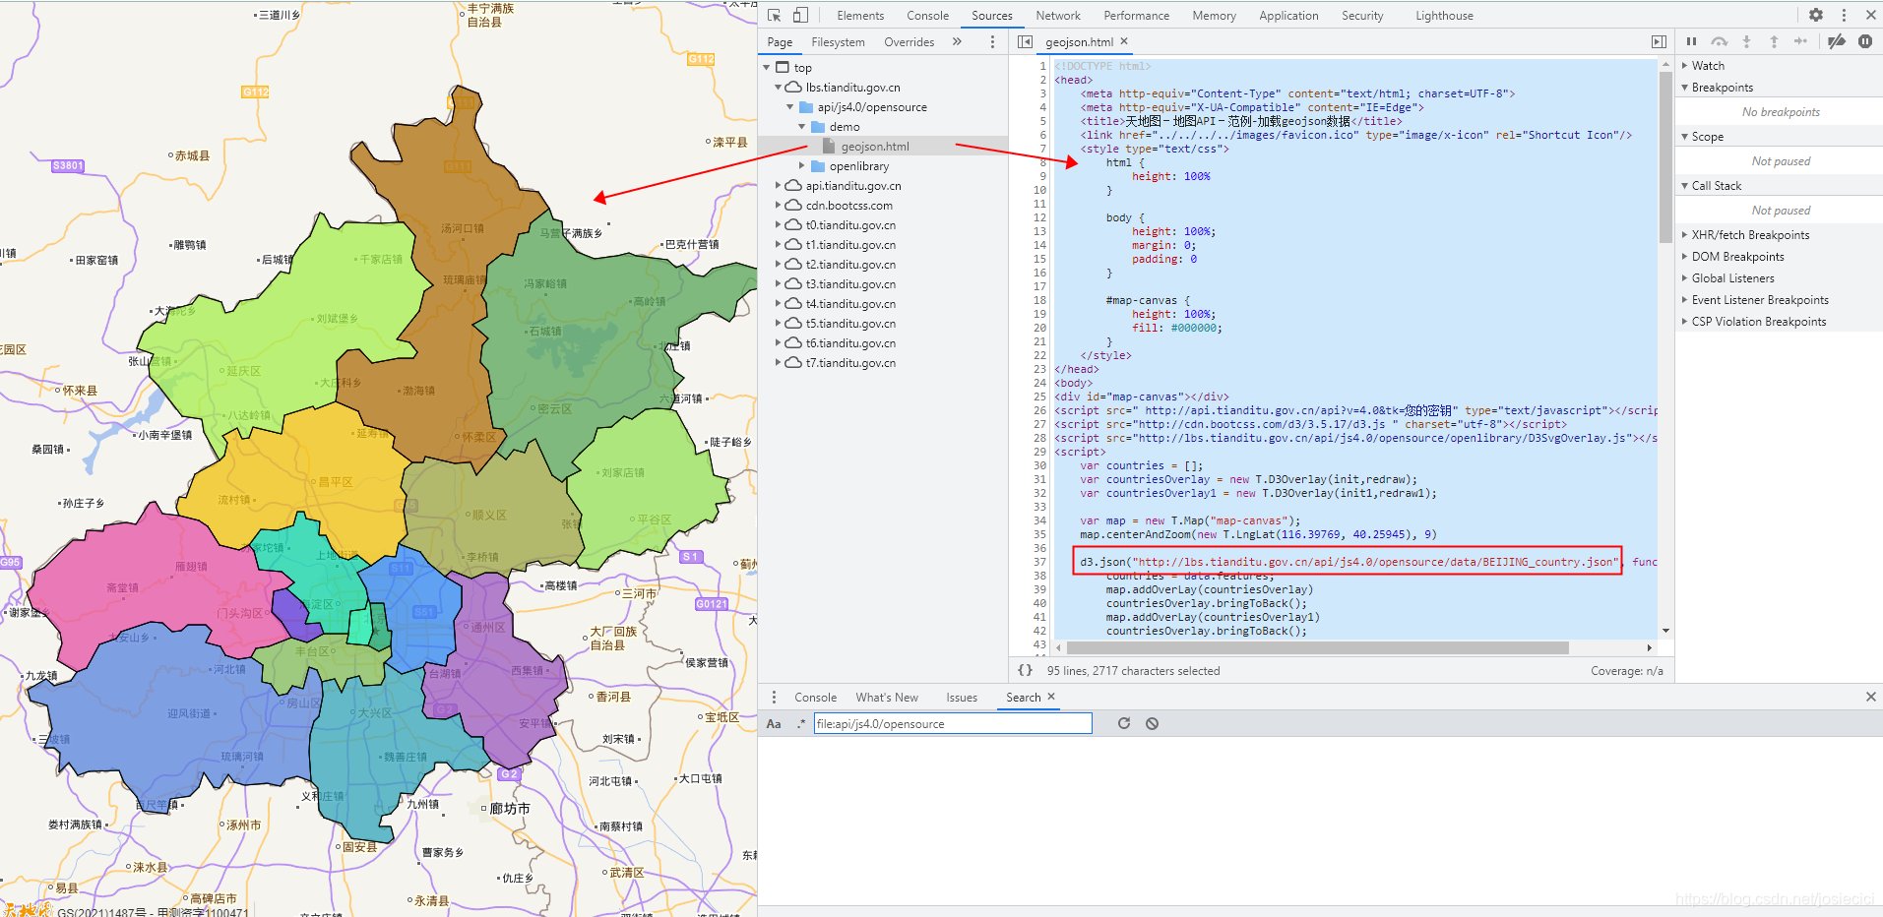Collapse the lbs.tianditu.gov.cn domain node
This screenshot has height=917, width=1883.
[779, 88]
